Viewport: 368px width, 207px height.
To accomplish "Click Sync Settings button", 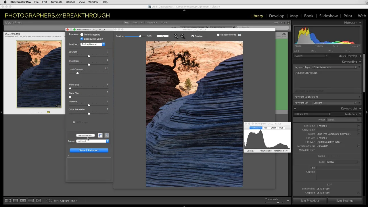I will pos(344,201).
